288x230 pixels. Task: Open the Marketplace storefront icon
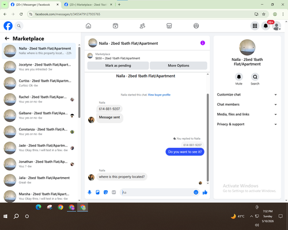(169, 26)
